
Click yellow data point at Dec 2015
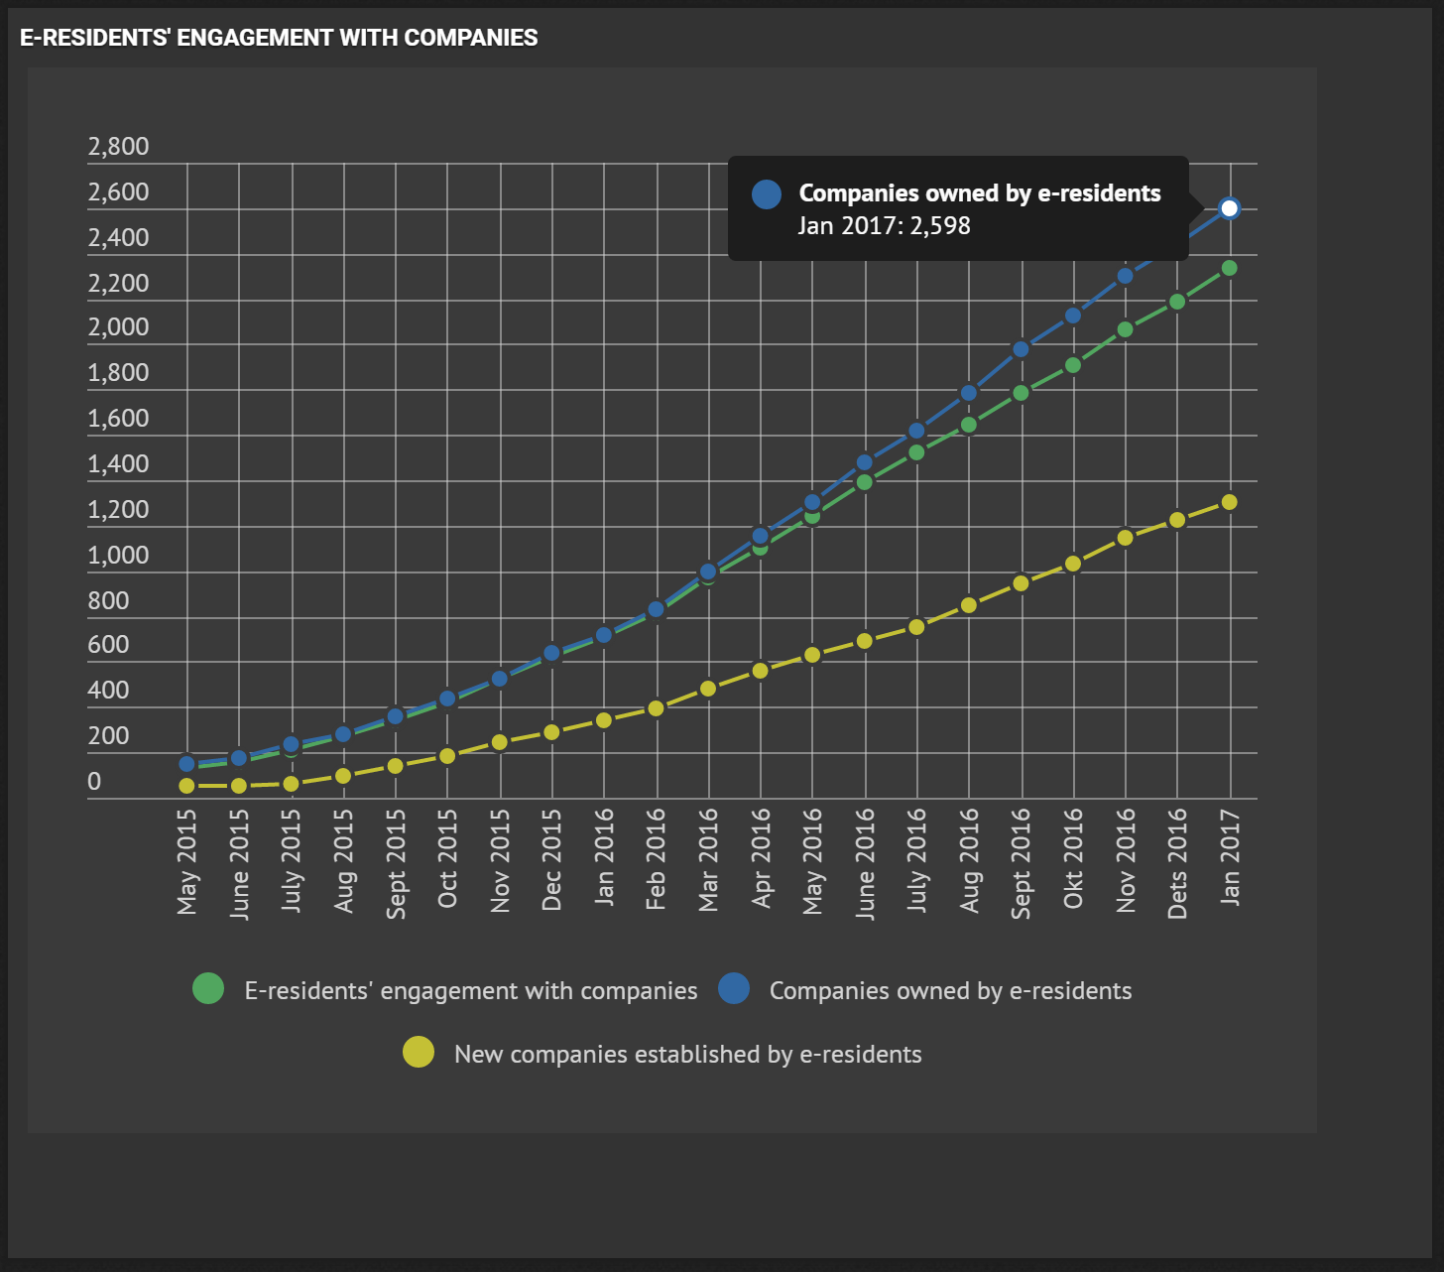551,732
